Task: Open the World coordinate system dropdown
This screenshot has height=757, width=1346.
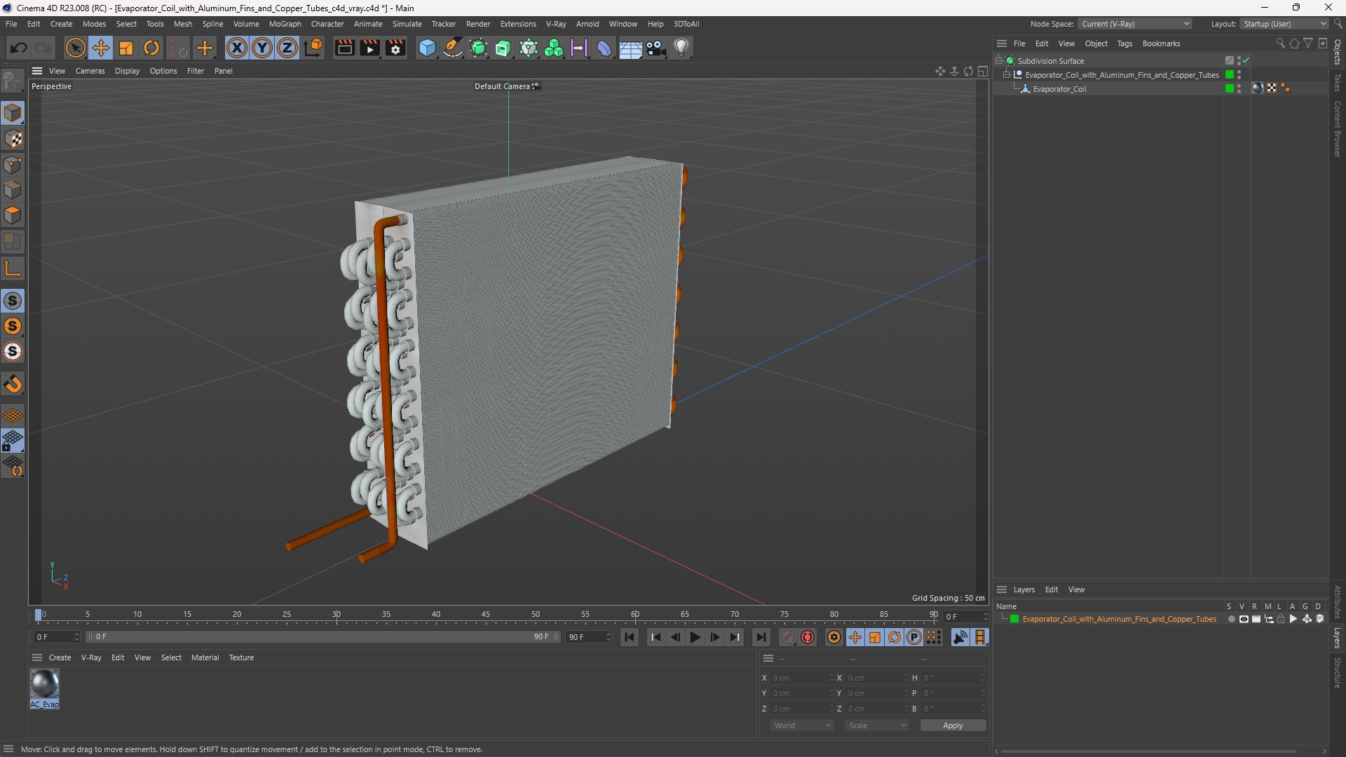Action: click(x=802, y=725)
